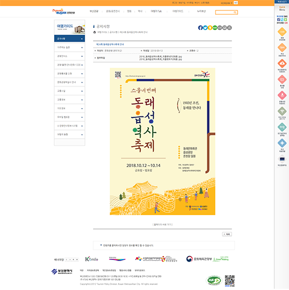Screen dimensions: 289x290
Task: Open the Komilo banner logo
Action: tap(91, 259)
